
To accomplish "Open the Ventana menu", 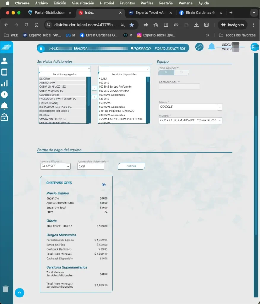I will (186, 3).
